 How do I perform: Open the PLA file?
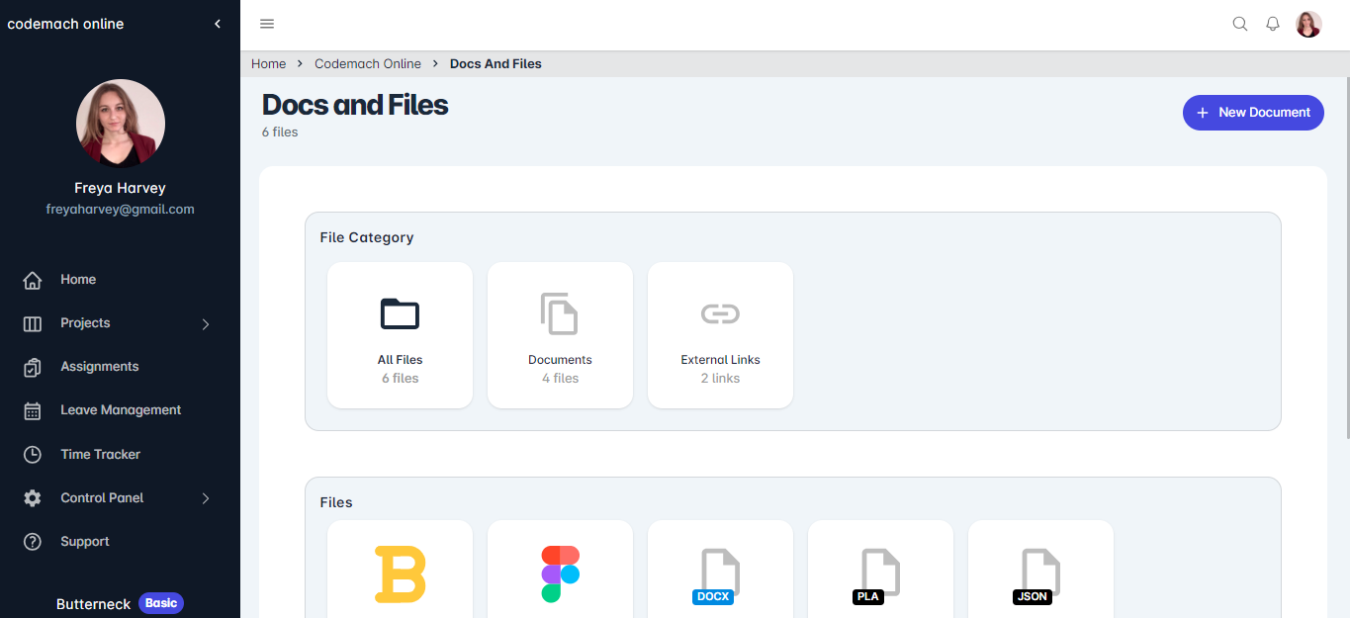click(x=880, y=574)
